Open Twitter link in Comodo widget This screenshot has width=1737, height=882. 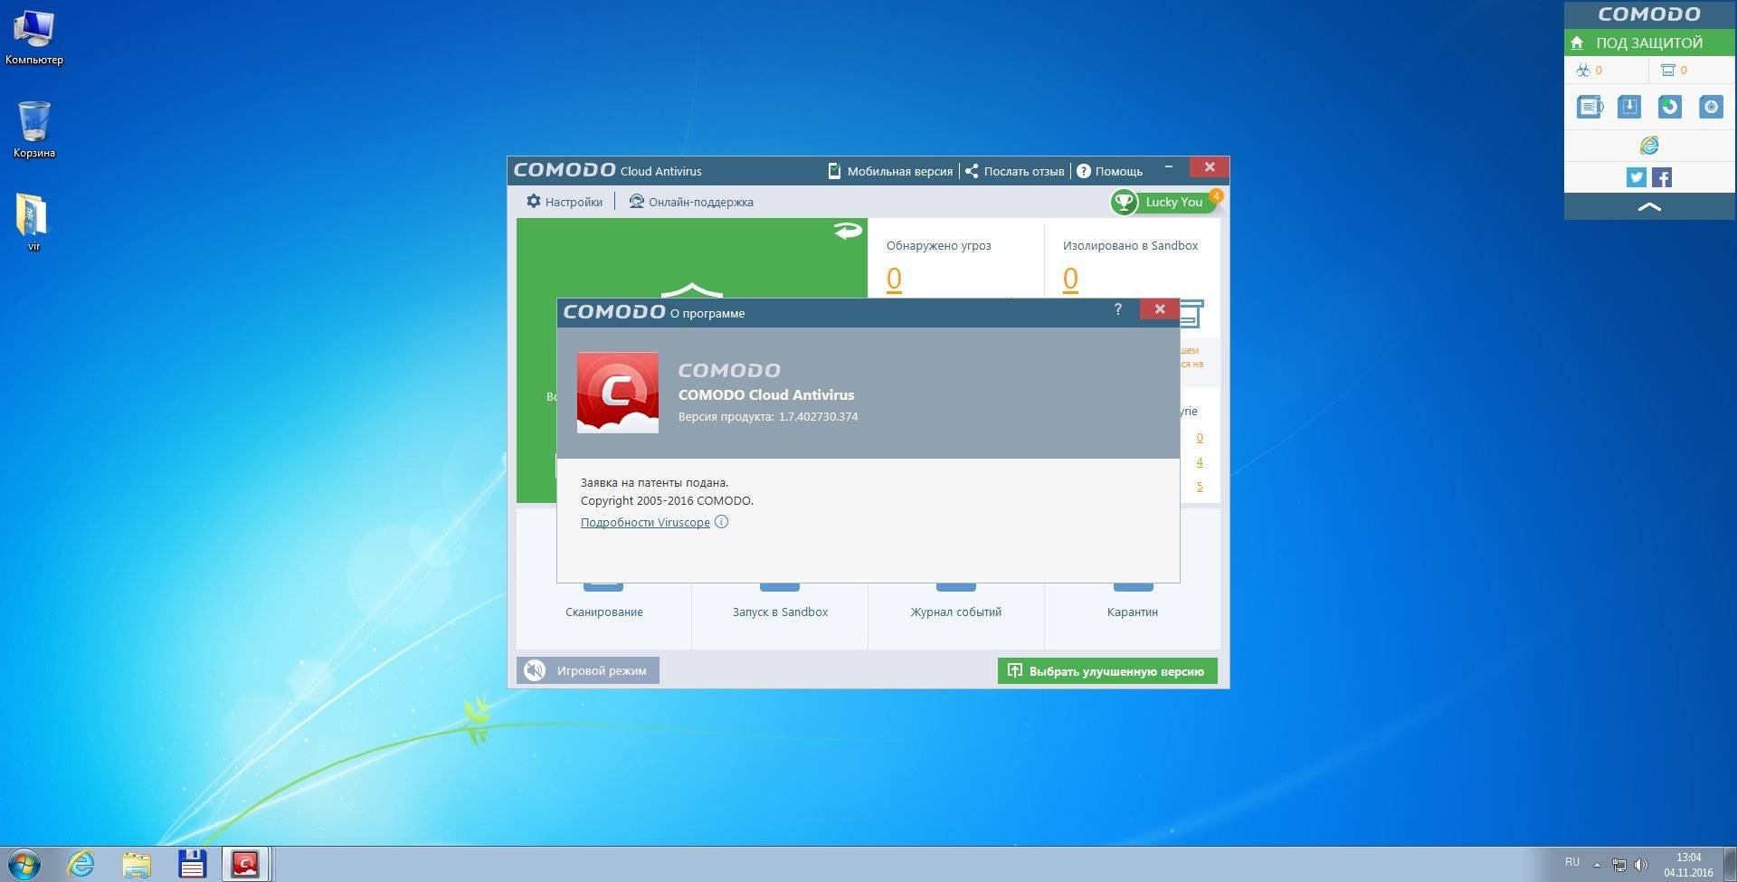(1637, 177)
